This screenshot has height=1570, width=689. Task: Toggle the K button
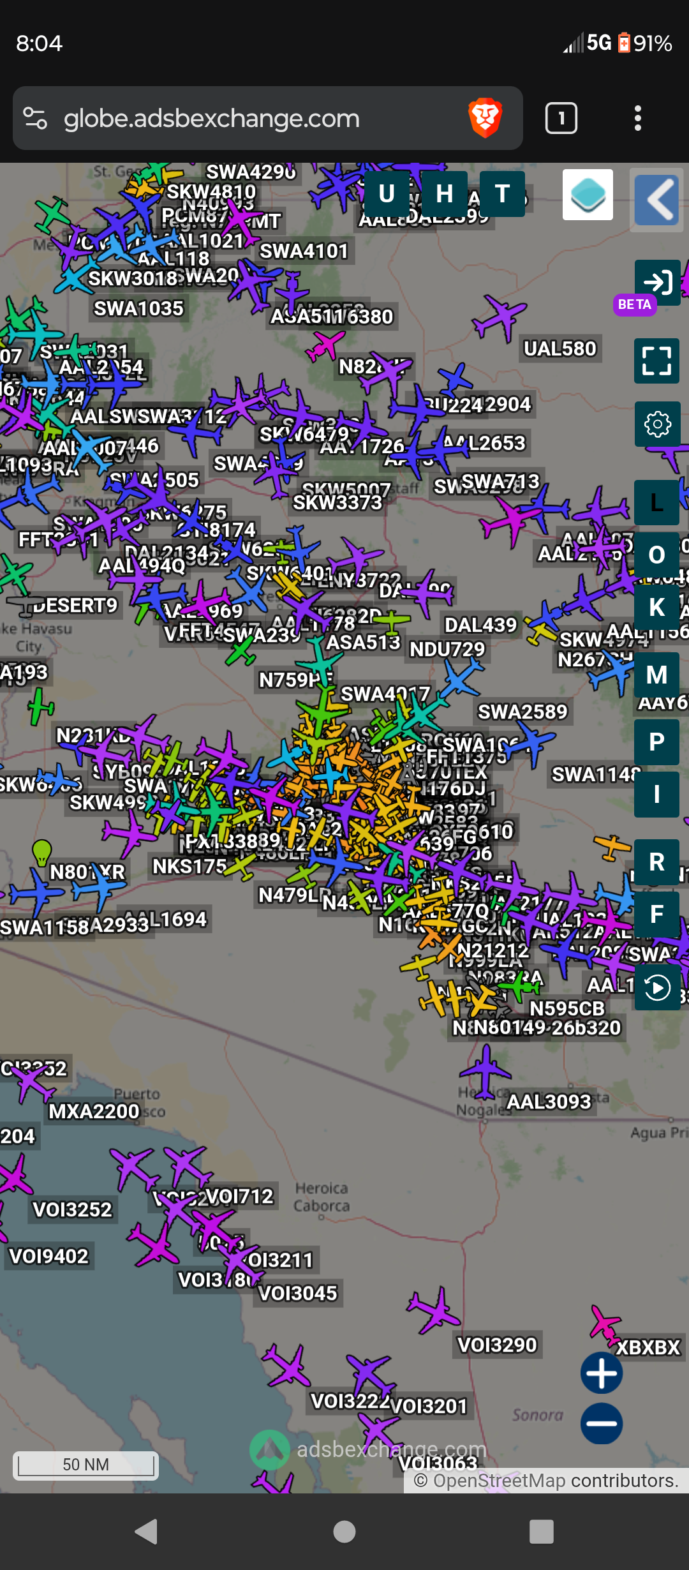point(657,608)
